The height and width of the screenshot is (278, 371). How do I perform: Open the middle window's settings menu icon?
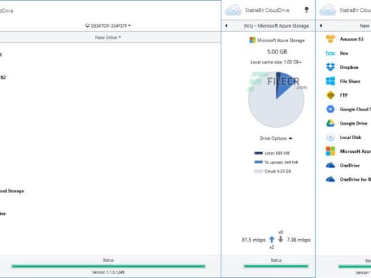pos(306,10)
